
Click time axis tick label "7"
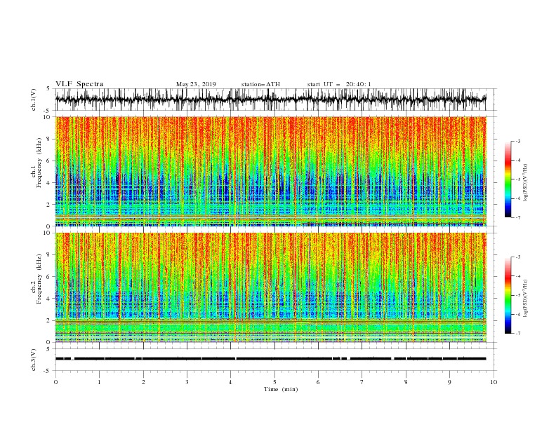click(362, 382)
